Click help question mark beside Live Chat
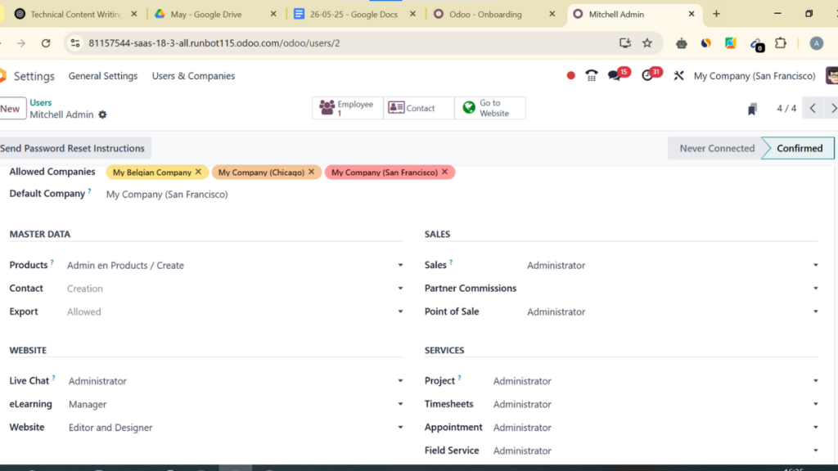Viewport: 838px width, 471px height. click(53, 378)
